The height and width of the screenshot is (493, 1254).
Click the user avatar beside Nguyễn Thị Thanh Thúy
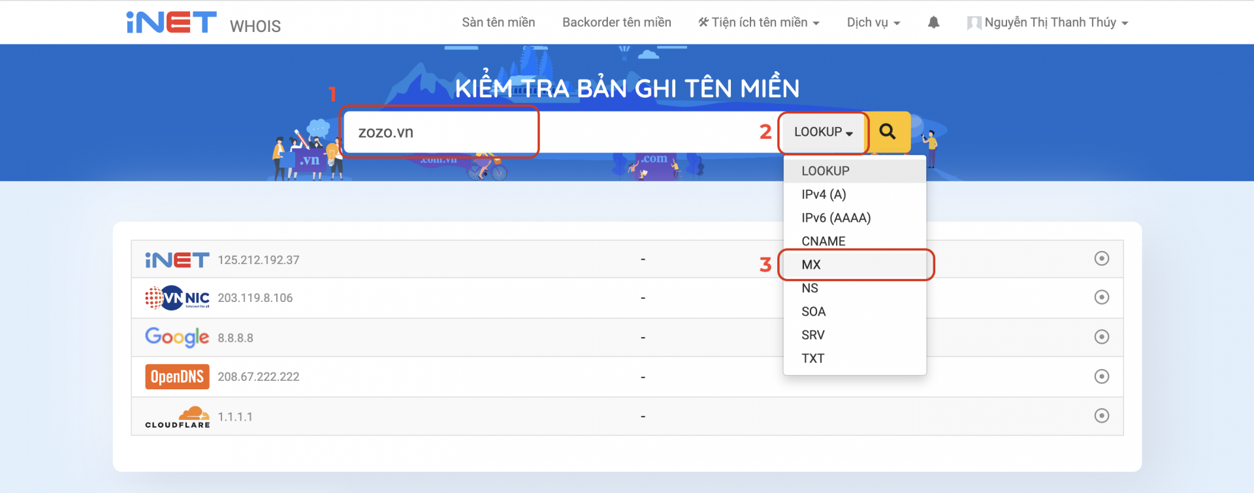pos(974,23)
